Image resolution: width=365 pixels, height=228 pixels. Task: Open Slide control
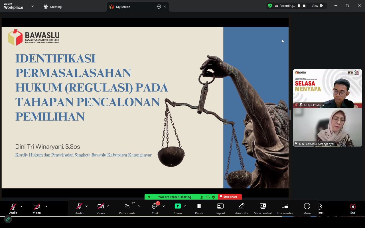263,209
